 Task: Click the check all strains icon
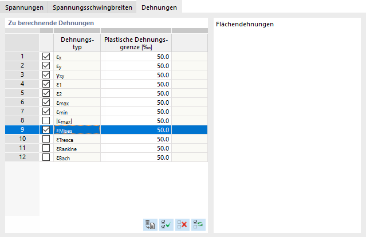tap(166, 224)
